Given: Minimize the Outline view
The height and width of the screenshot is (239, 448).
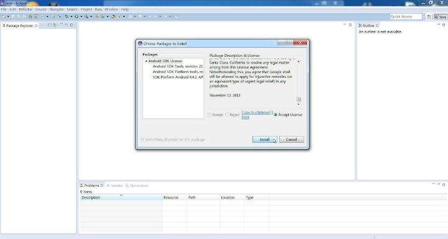Looking at the screenshot, I should tap(438, 25).
